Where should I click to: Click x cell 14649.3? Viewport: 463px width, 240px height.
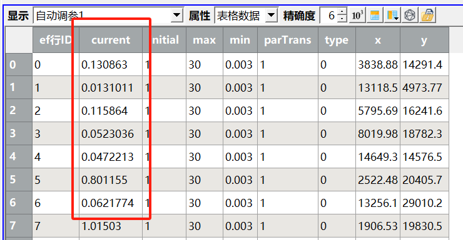pos(378,156)
